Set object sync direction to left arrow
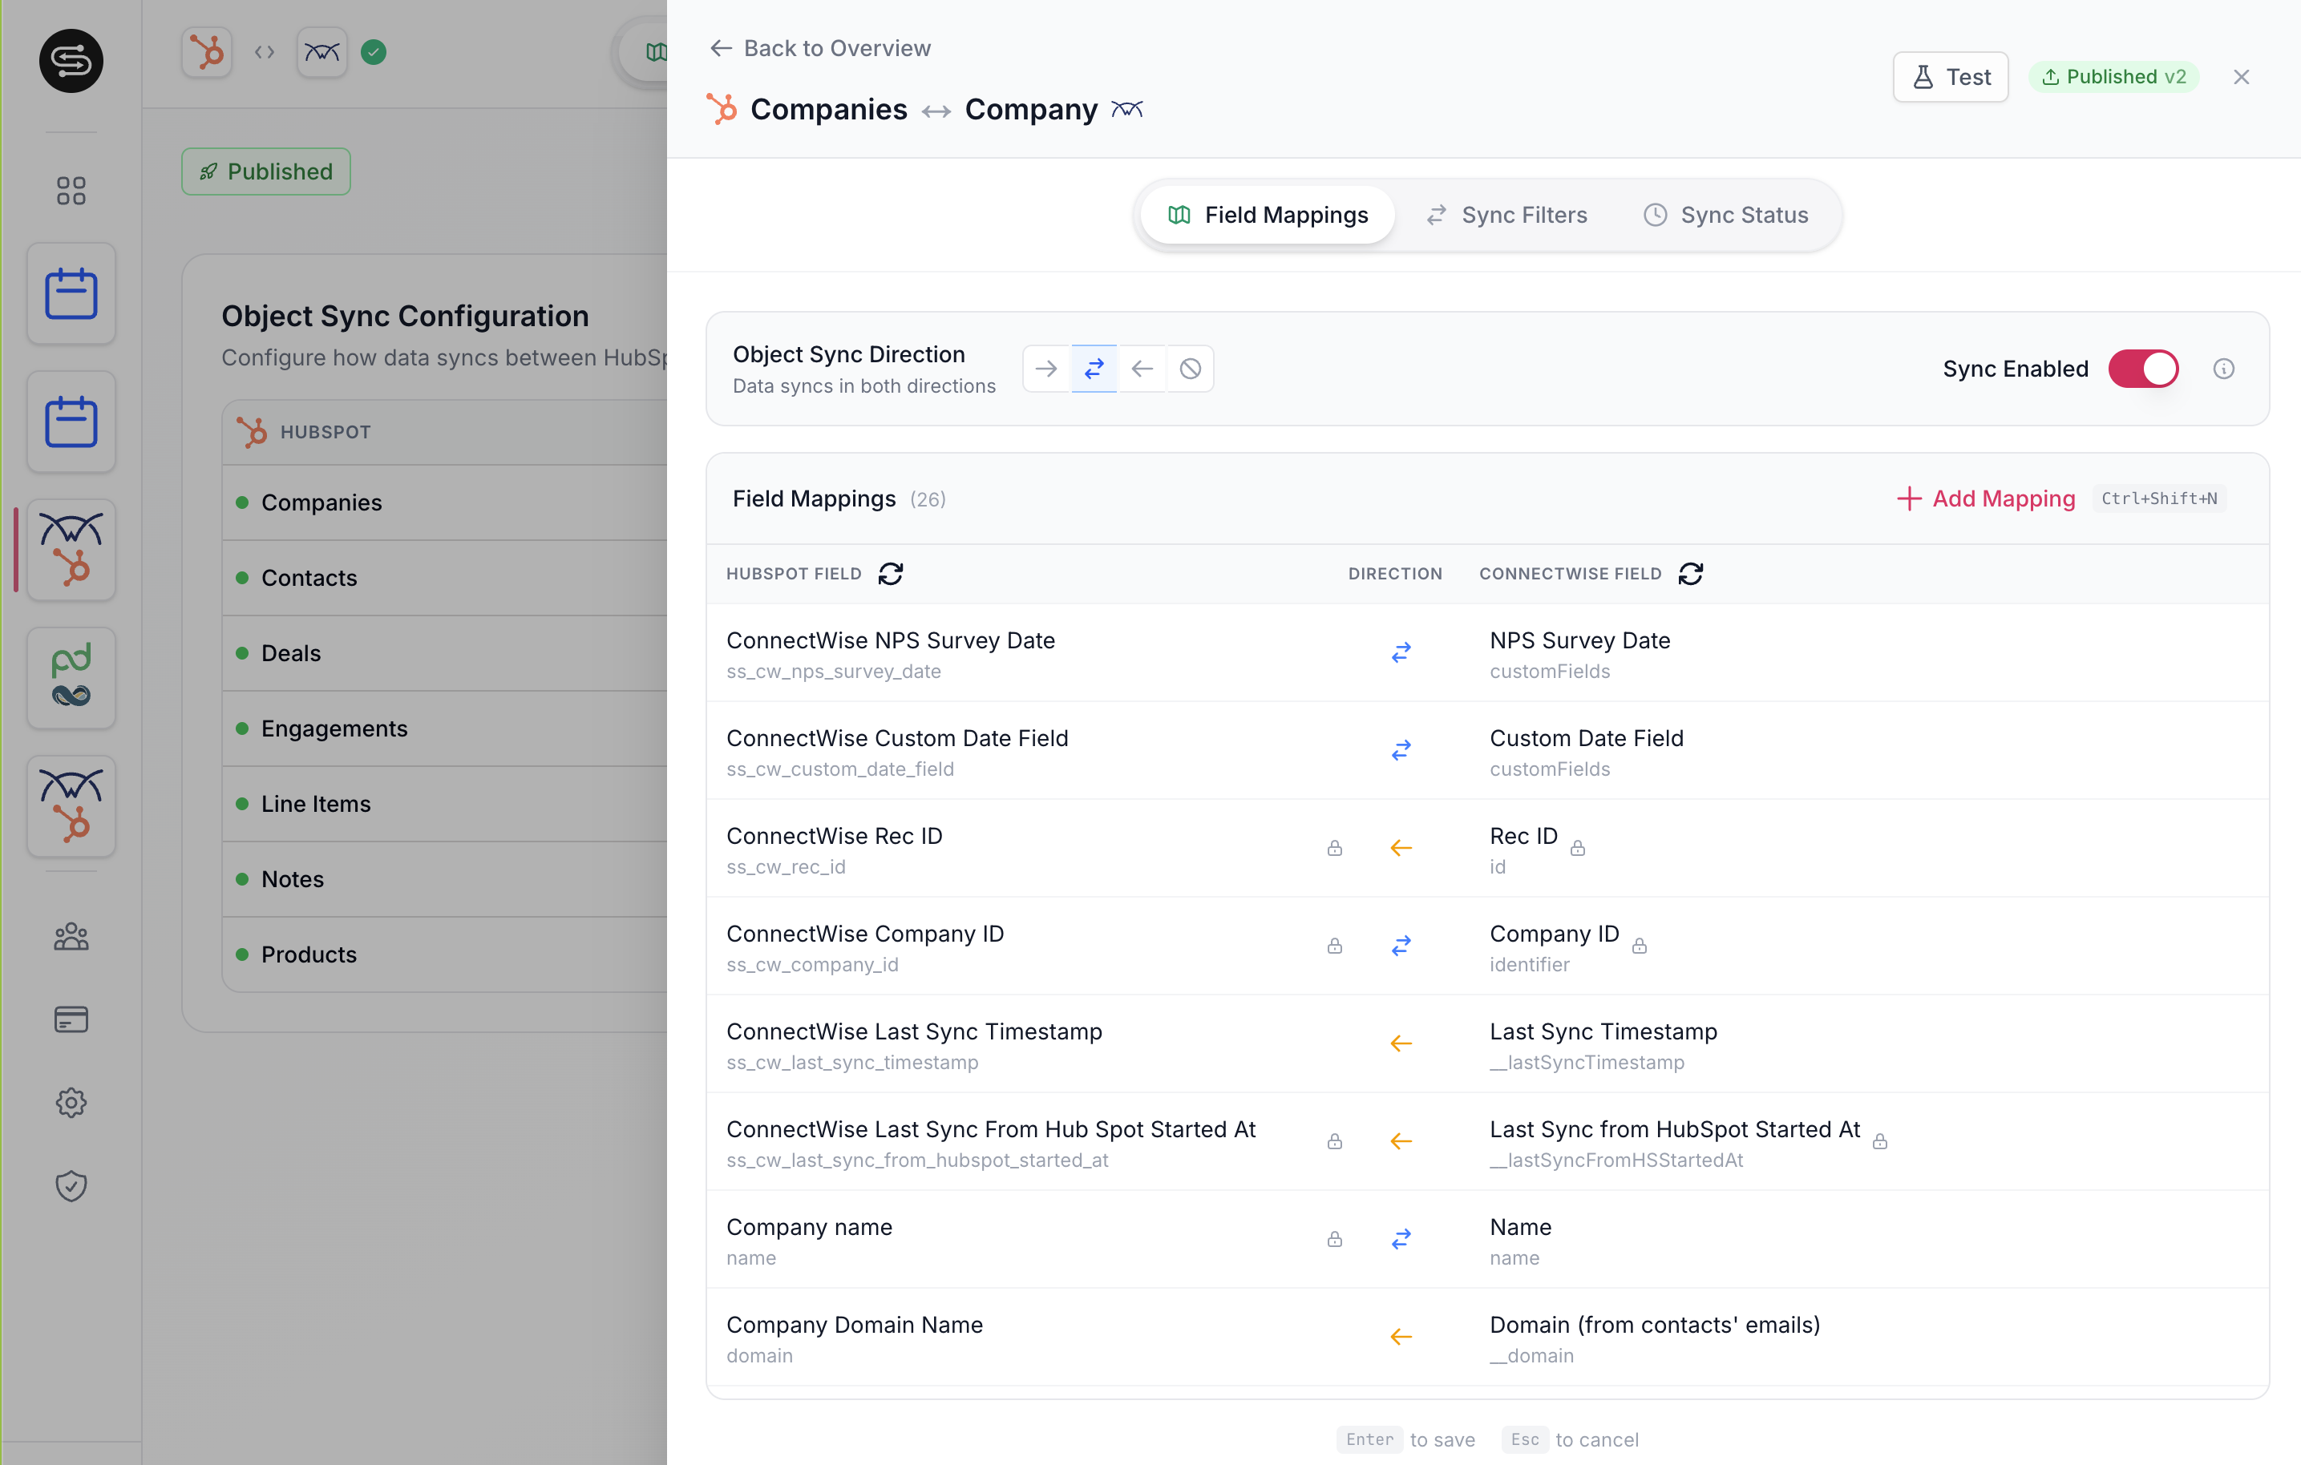 (x=1142, y=369)
